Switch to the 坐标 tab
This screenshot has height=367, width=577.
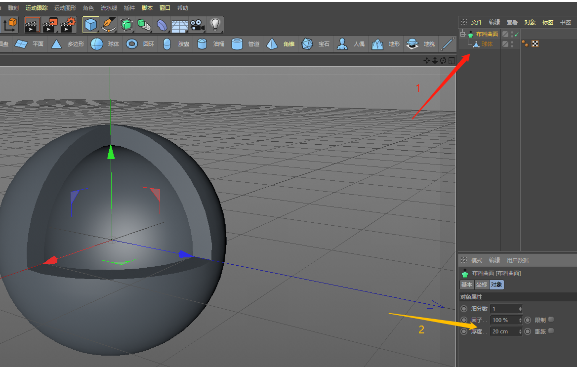481,285
